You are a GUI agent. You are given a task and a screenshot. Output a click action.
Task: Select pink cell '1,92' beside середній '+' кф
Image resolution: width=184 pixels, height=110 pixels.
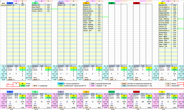coord(93,86)
